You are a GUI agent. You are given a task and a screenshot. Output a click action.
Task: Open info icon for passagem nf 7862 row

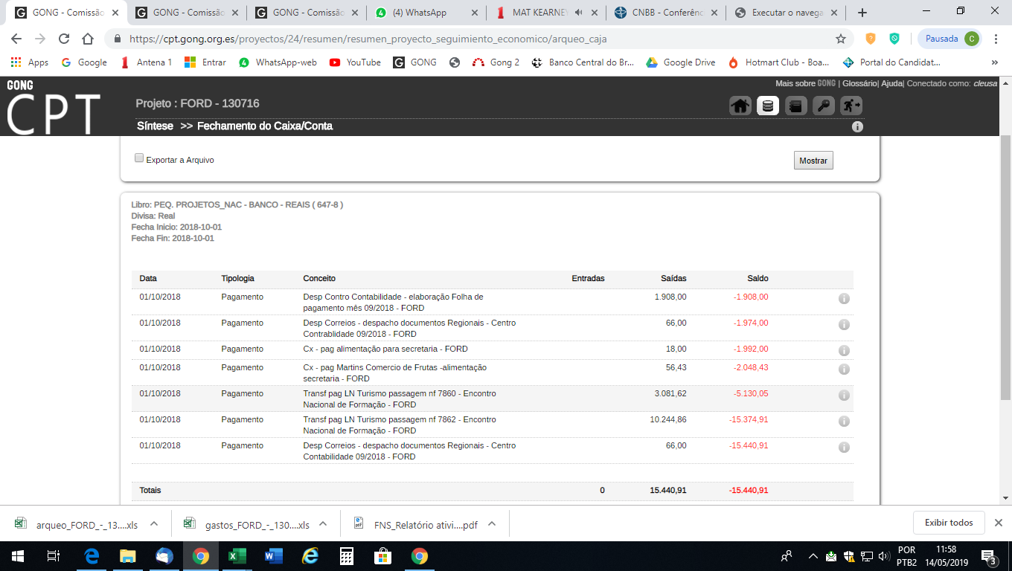pos(844,422)
